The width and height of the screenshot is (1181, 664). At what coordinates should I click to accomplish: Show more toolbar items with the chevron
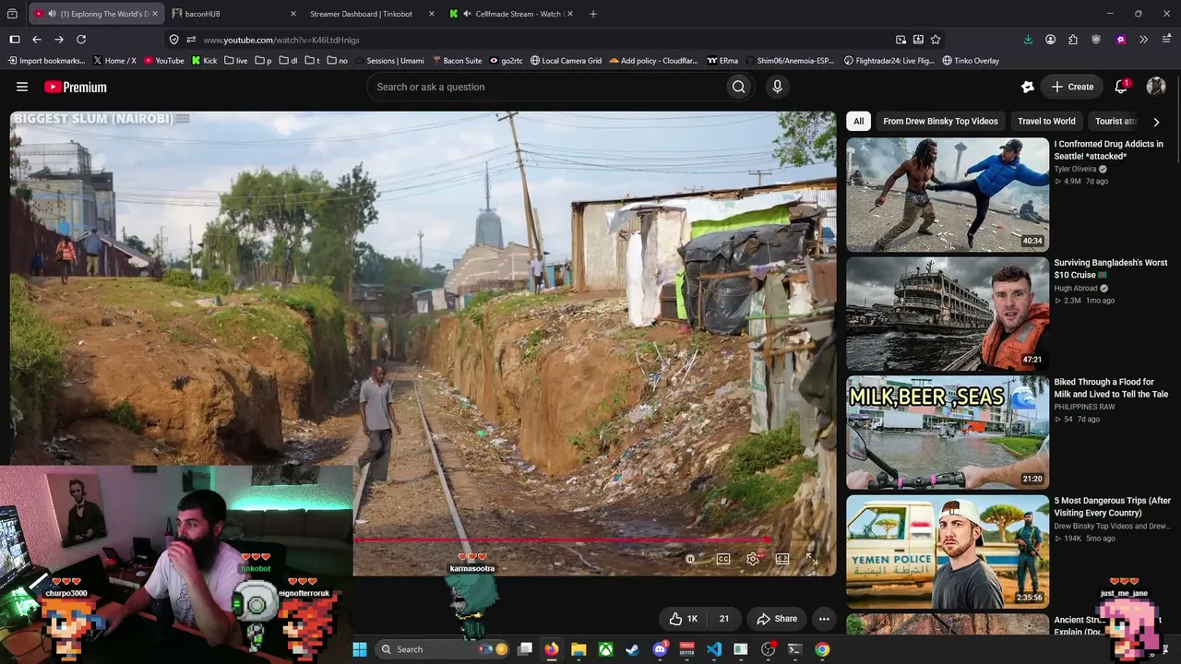click(1143, 40)
